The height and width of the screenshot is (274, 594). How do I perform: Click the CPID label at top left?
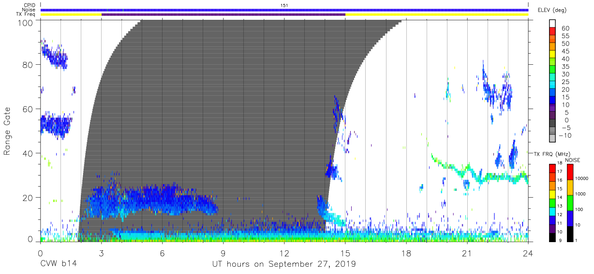click(30, 5)
